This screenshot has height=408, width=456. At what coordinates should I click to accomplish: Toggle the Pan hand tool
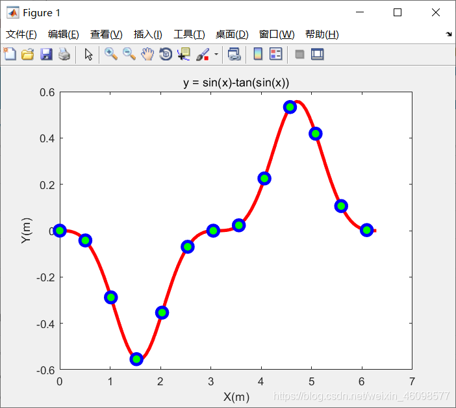[147, 54]
